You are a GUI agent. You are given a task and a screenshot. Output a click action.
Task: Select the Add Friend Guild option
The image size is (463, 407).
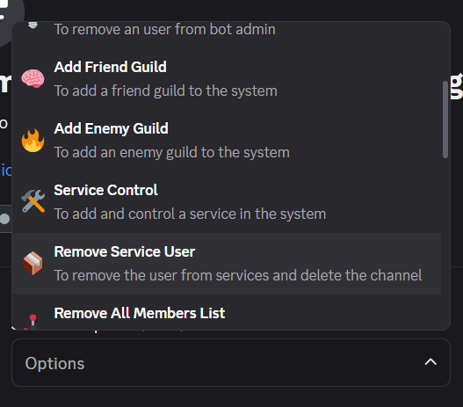click(x=227, y=79)
